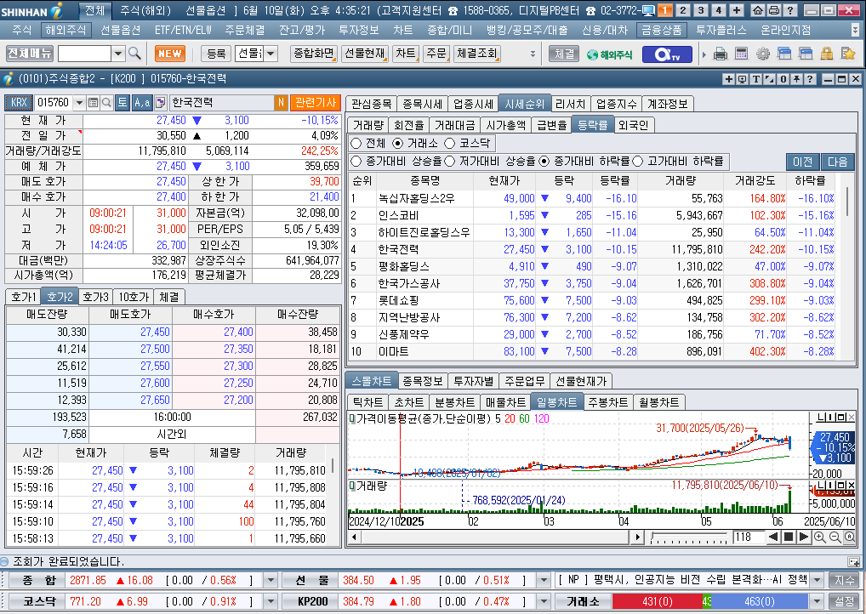Screen dimensions: 866x614
Task: Zoom in on the chart with plus magnifier
Action: click(819, 537)
